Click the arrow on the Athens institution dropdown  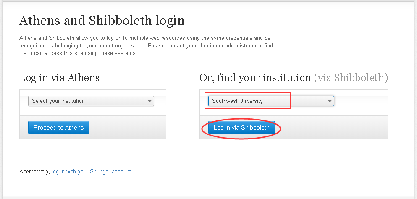coord(149,101)
